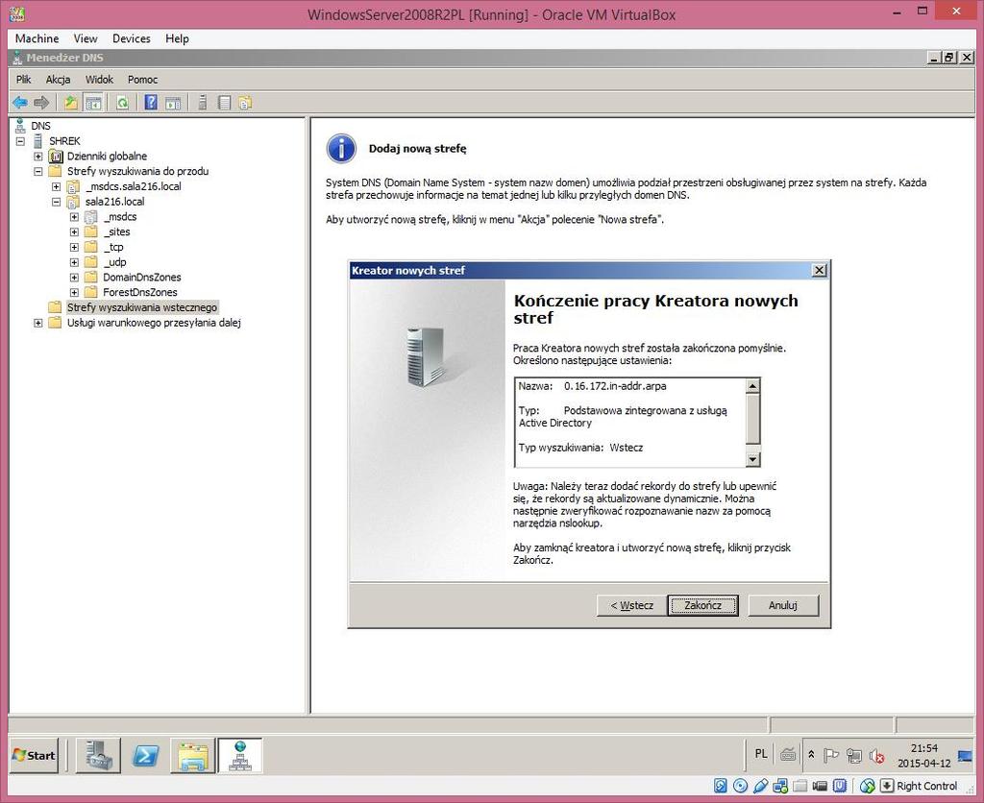Open Action Center flag tray icon

831,755
